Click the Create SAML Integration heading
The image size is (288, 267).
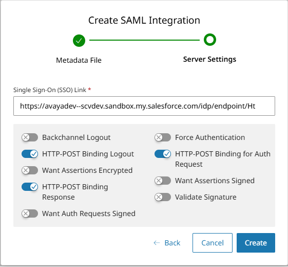tap(144, 20)
